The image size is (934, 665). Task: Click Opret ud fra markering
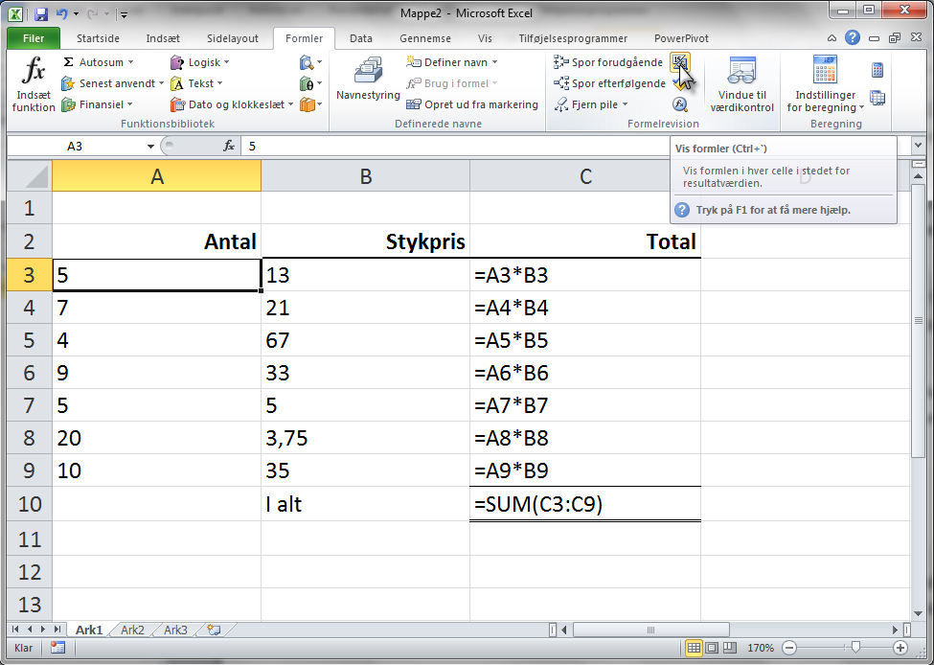[472, 104]
